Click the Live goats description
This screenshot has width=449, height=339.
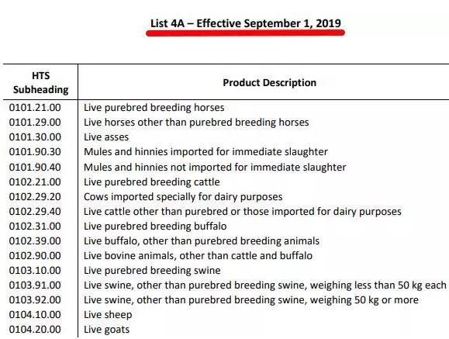[x=106, y=330]
